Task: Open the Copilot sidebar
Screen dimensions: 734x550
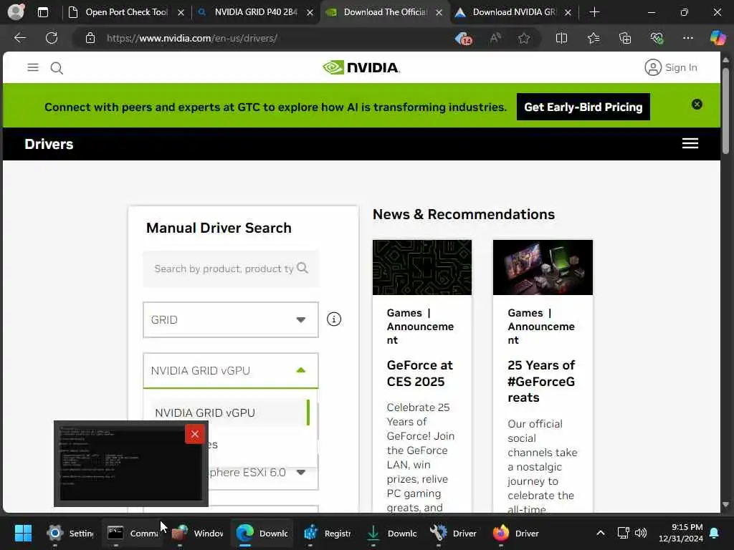Action: pyautogui.click(x=718, y=38)
